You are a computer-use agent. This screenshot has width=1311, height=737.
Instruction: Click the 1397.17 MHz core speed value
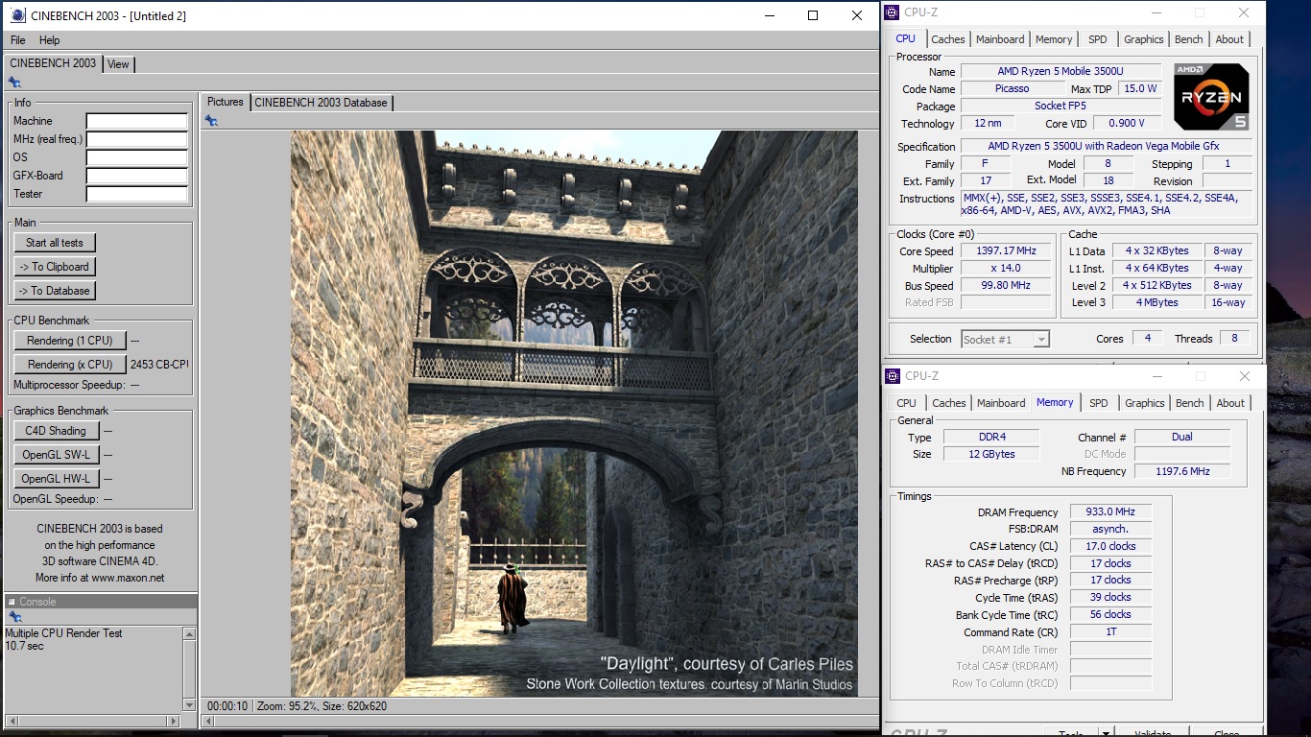tap(1006, 251)
